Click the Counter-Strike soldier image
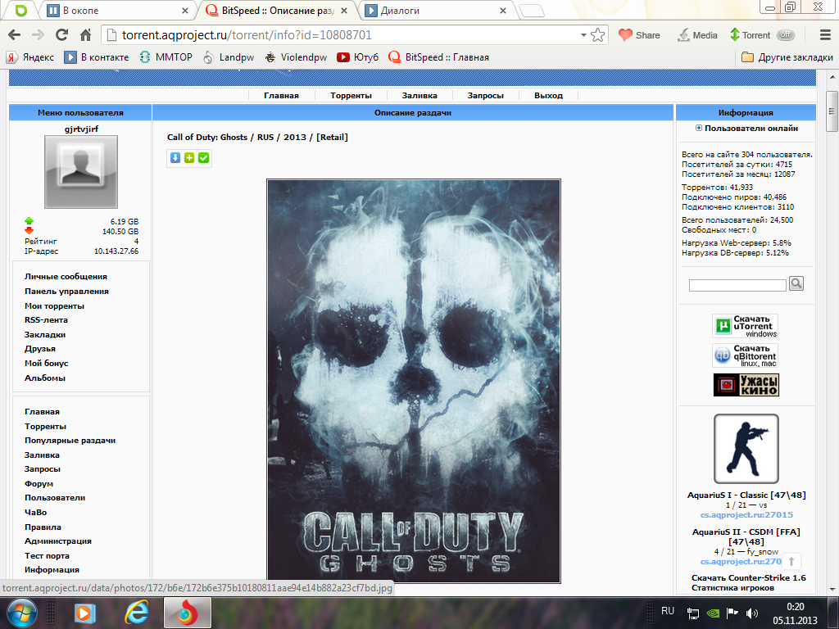 746,449
